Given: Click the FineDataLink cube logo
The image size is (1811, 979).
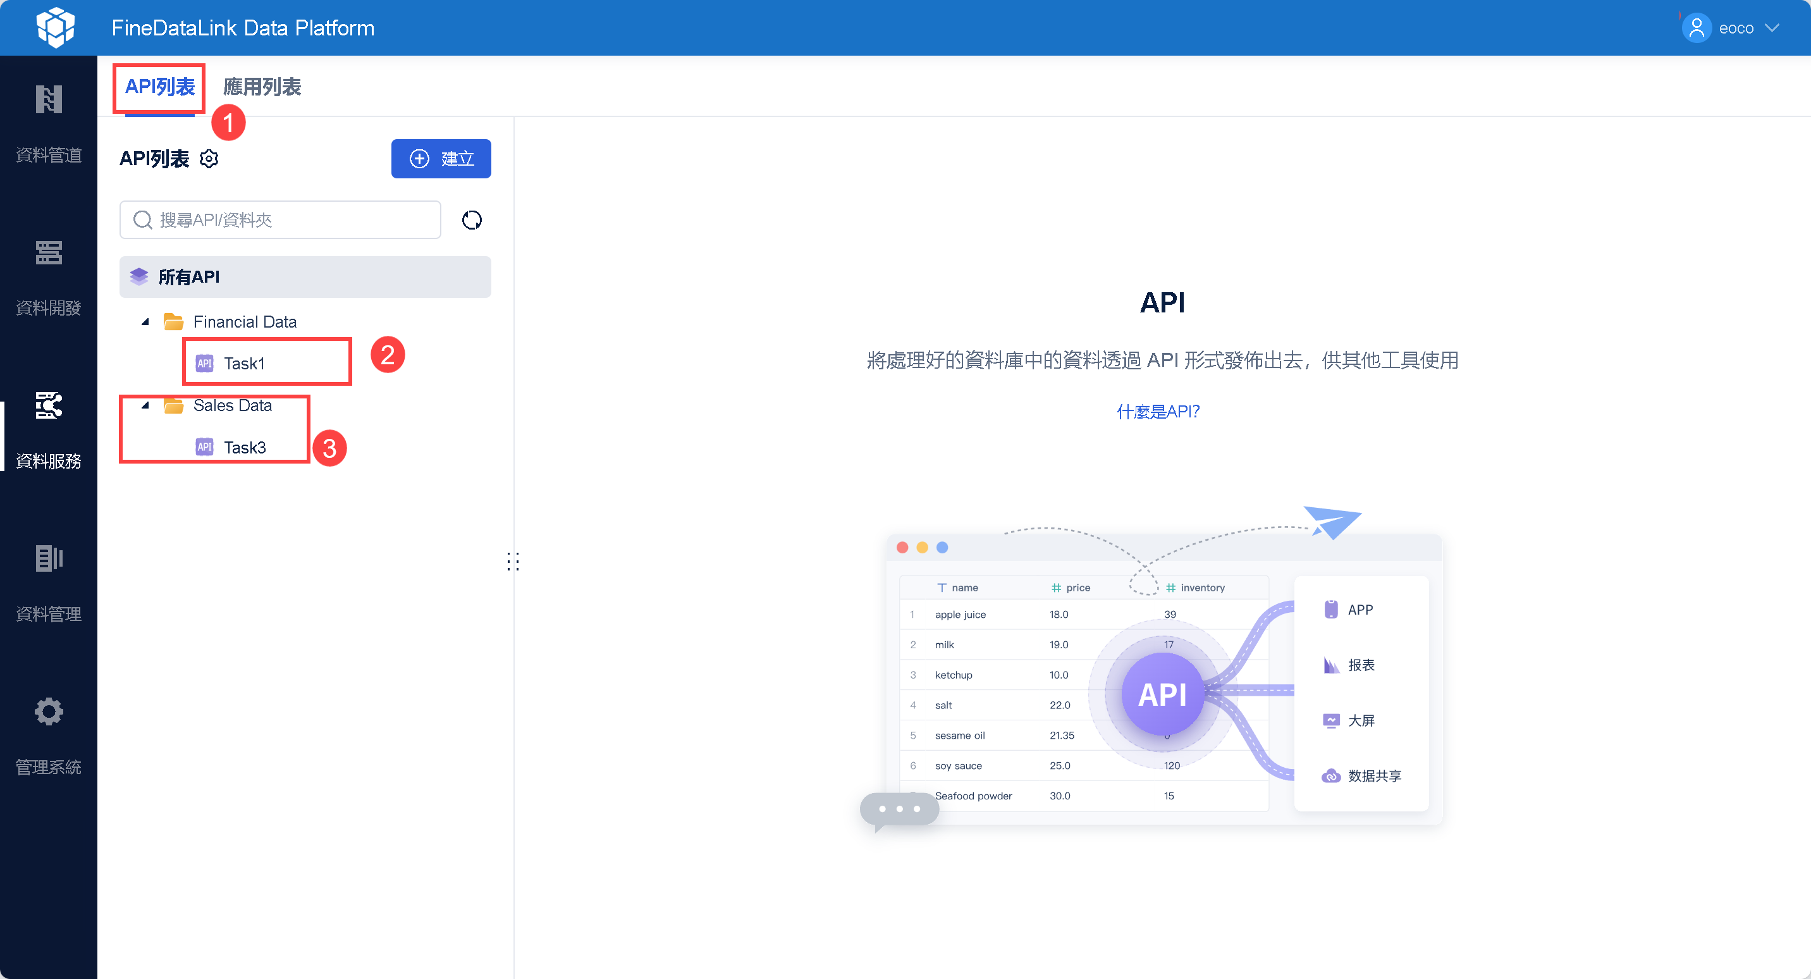Looking at the screenshot, I should coord(56,27).
